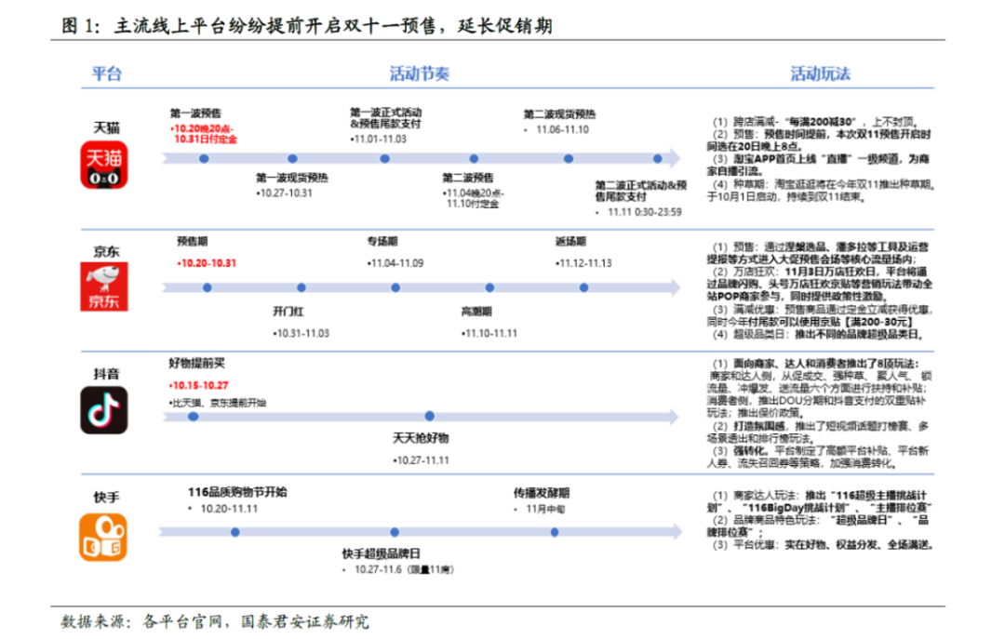Screen dimensions: 1005x639
Task: Click the Tmall label 第一波现货预热
Action: coord(291,178)
